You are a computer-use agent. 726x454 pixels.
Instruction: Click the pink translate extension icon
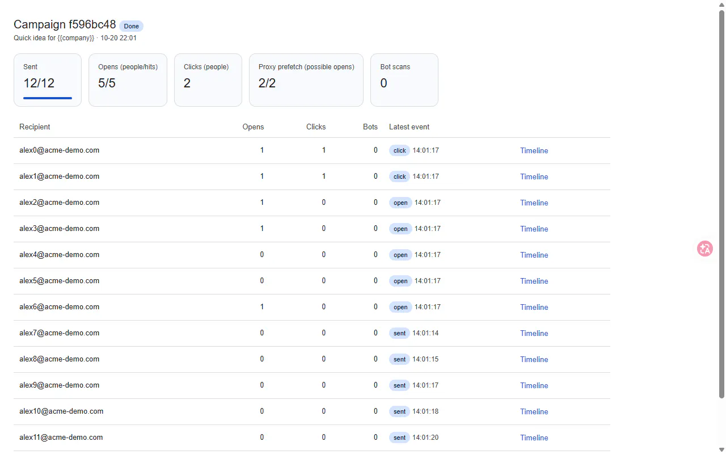705,249
